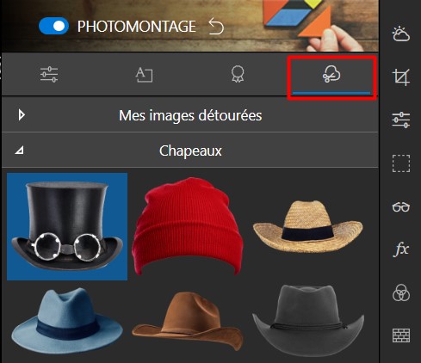Open the fx effects tool

(401, 249)
